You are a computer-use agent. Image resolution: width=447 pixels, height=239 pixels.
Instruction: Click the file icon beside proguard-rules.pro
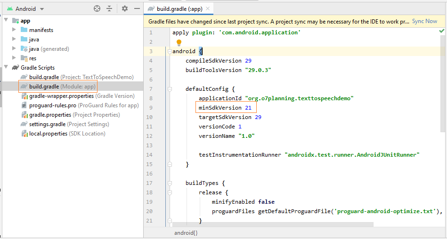24,105
